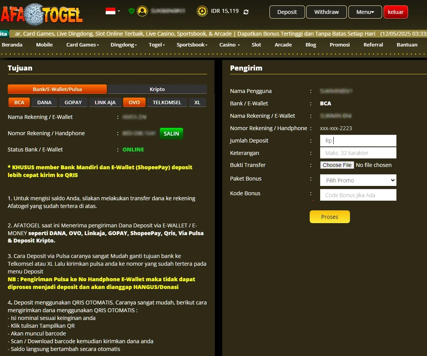Viewport: 427px width, 356px height.
Task: Submit deposit with Proses button
Action: tap(329, 217)
